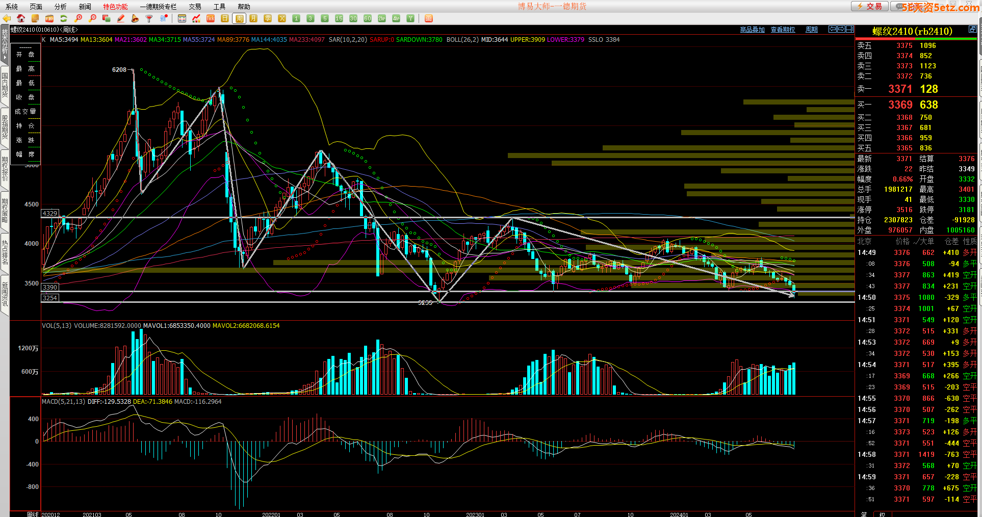
Task: Restore the quote panel with window icon
Action: (972, 30)
